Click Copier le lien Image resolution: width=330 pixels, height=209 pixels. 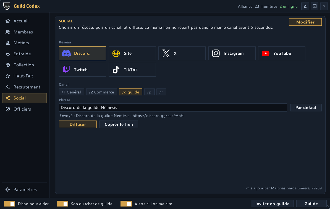click(119, 124)
